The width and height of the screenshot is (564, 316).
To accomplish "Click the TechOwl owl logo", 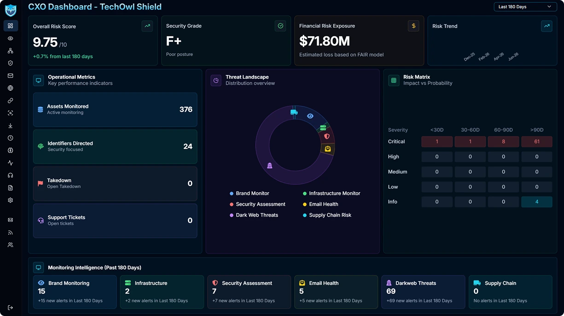I will (11, 11).
